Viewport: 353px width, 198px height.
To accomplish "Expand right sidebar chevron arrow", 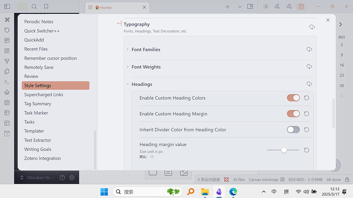I will tap(341, 25).
